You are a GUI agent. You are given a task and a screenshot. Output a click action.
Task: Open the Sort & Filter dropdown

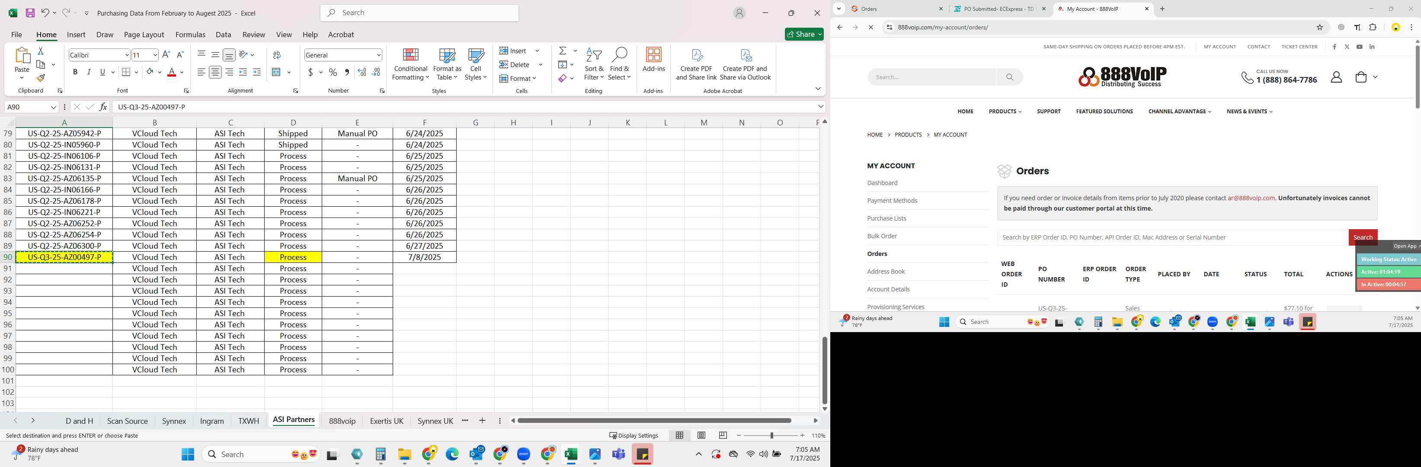594,64
